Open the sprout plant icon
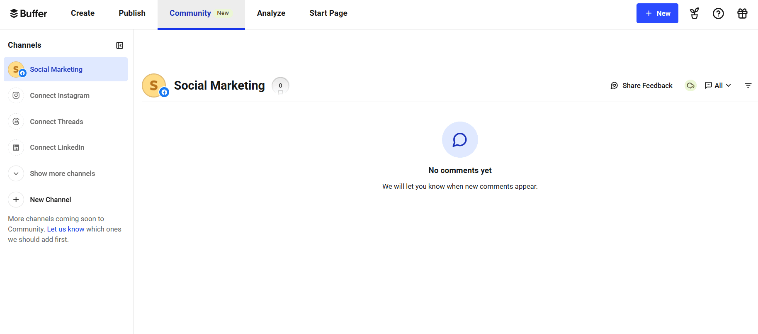Screen dimensions: 758x334 (694, 14)
